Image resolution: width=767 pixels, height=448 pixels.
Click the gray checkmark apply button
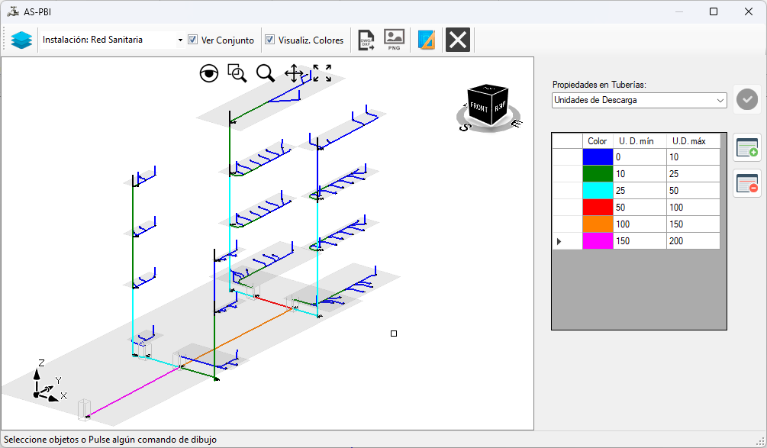[x=747, y=99]
